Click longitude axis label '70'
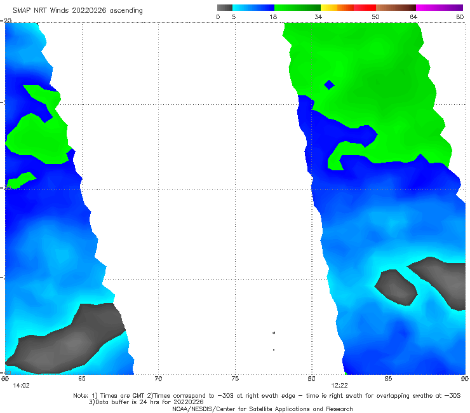The image size is (470, 413). point(158,379)
